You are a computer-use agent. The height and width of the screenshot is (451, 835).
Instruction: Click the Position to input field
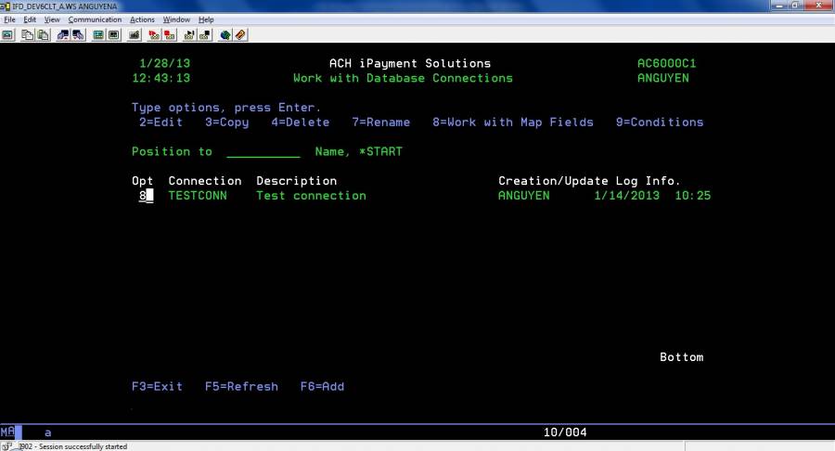coord(263,152)
